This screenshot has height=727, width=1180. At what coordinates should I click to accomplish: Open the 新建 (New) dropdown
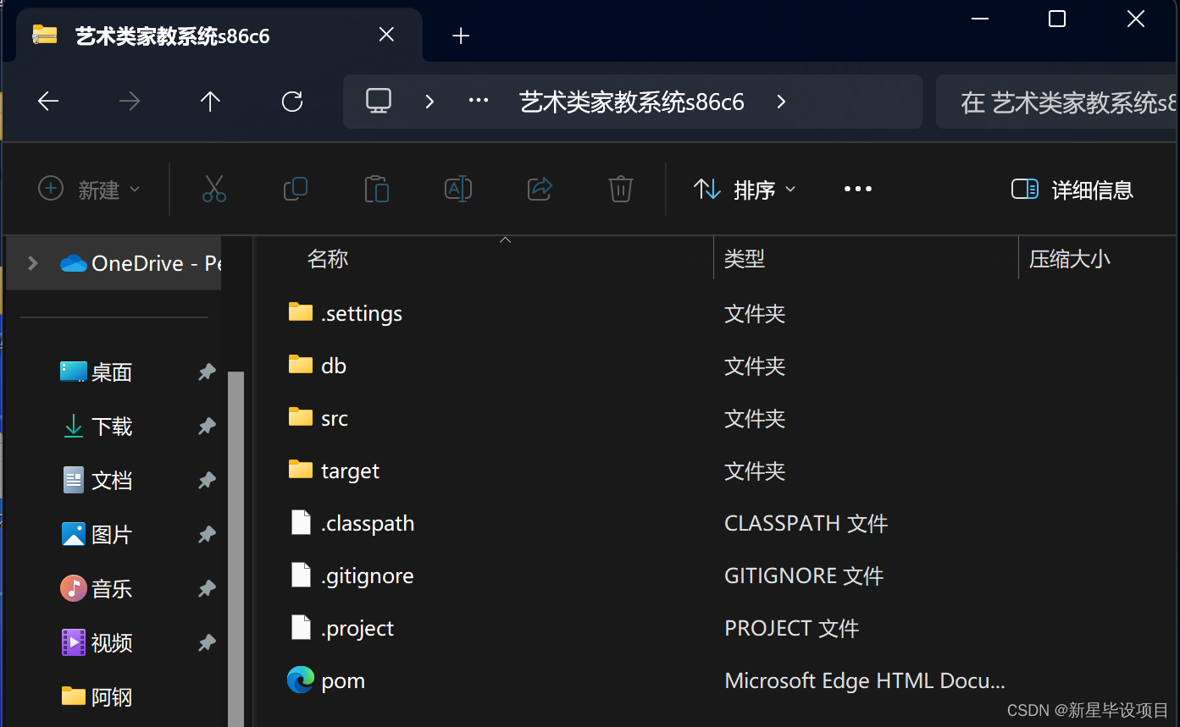(89, 190)
